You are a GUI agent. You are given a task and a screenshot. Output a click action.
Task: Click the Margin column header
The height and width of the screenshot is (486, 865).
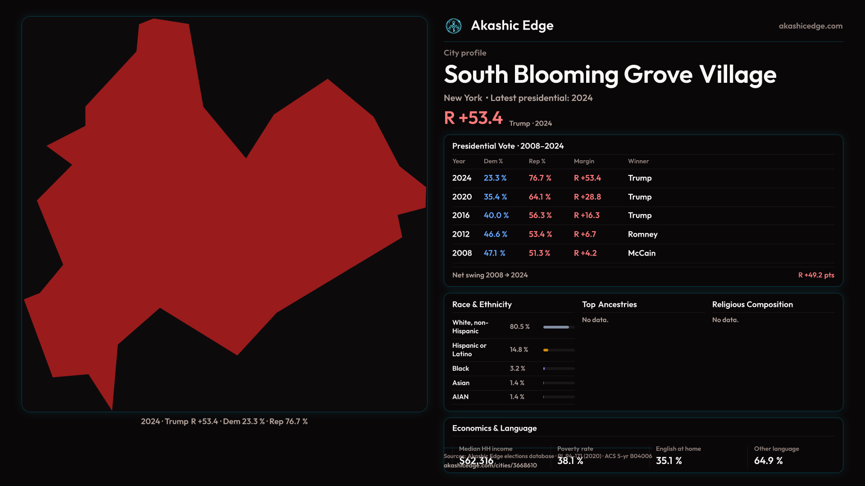coord(584,161)
